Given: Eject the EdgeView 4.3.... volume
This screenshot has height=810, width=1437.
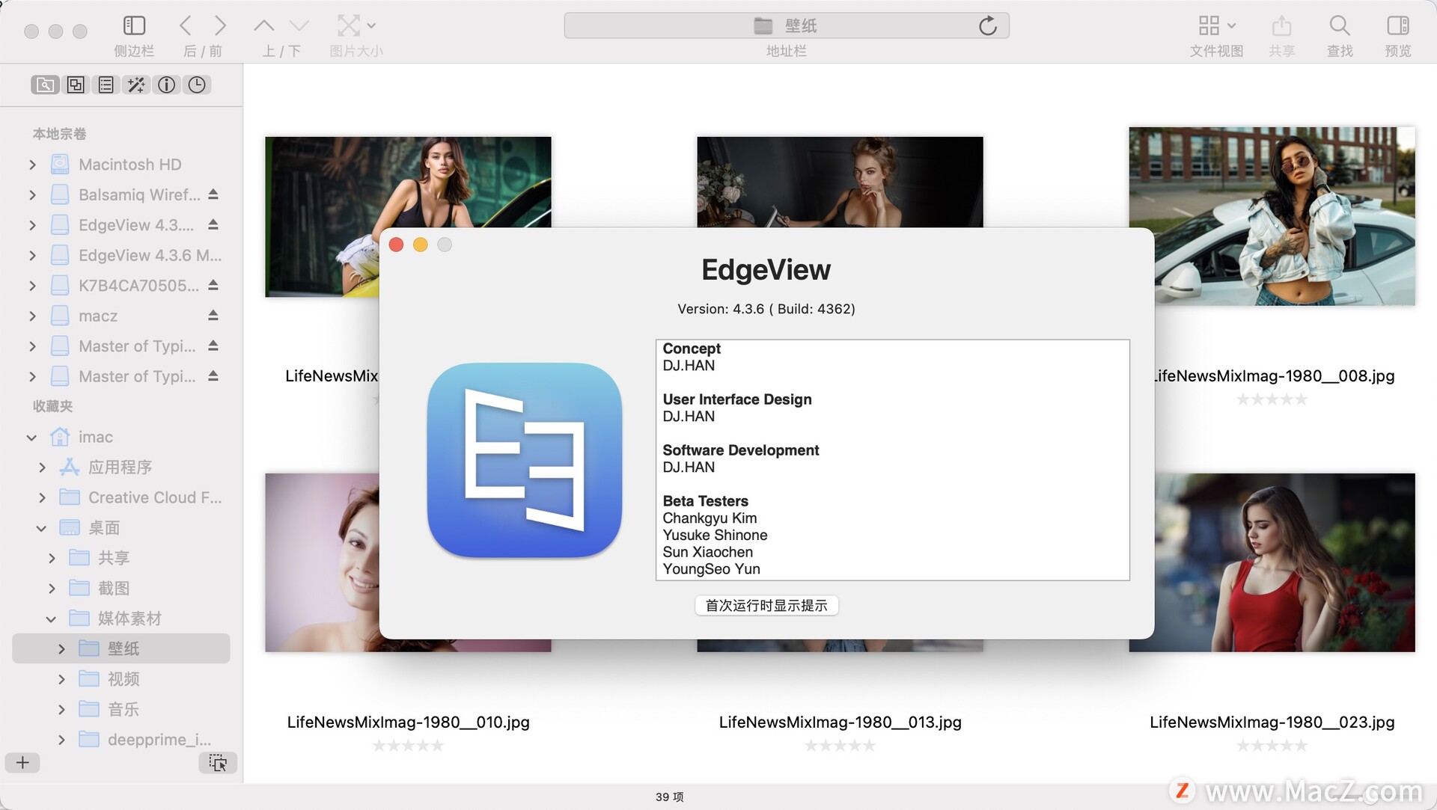Looking at the screenshot, I should 213,224.
